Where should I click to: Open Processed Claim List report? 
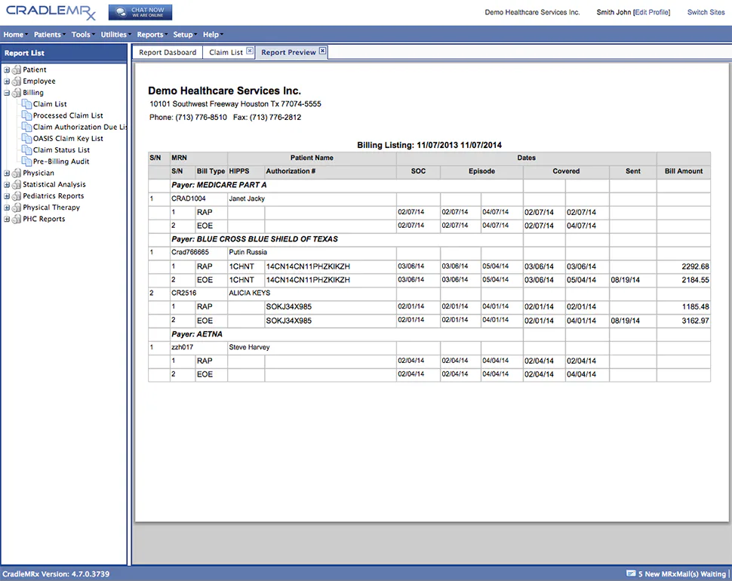tap(68, 115)
